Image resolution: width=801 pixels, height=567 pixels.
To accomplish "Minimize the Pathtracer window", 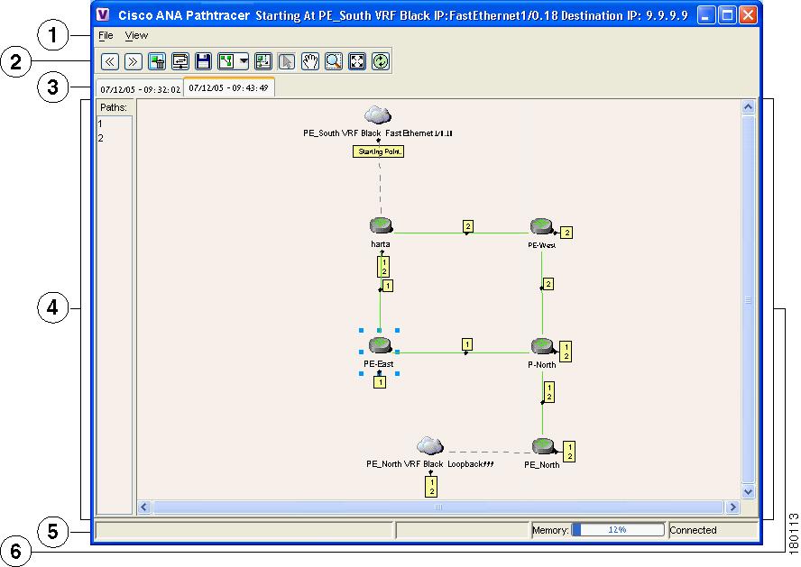I will click(x=706, y=14).
